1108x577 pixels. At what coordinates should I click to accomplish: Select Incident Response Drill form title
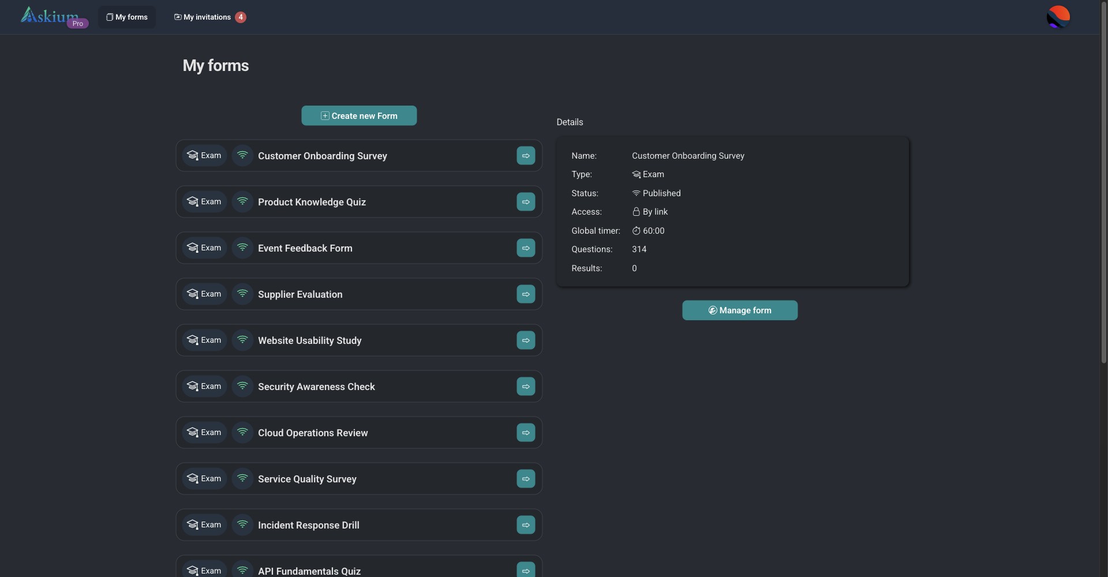pos(309,525)
